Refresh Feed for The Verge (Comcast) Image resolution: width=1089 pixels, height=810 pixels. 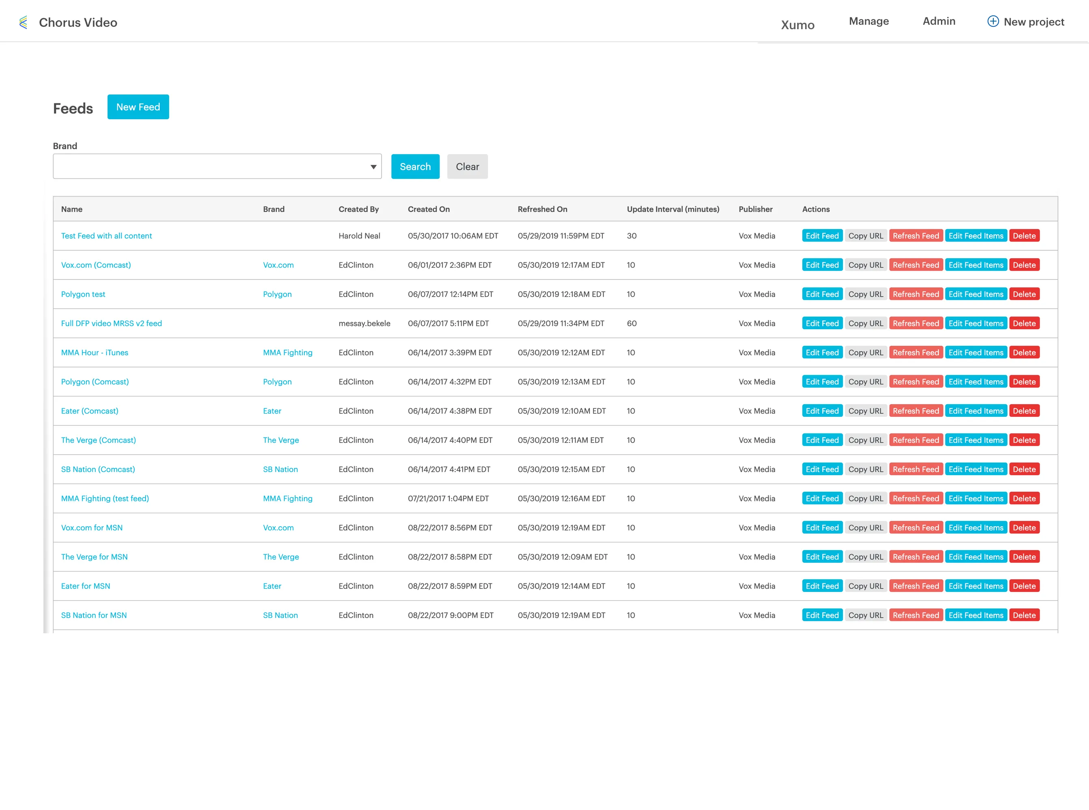click(916, 440)
